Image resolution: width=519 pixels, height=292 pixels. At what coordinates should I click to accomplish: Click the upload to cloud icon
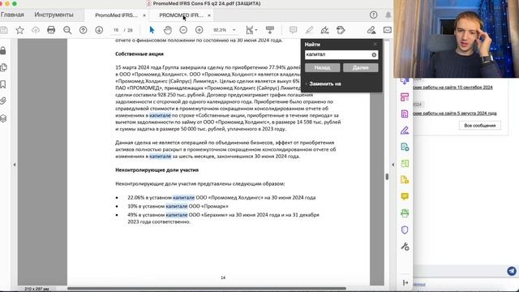coord(36,30)
